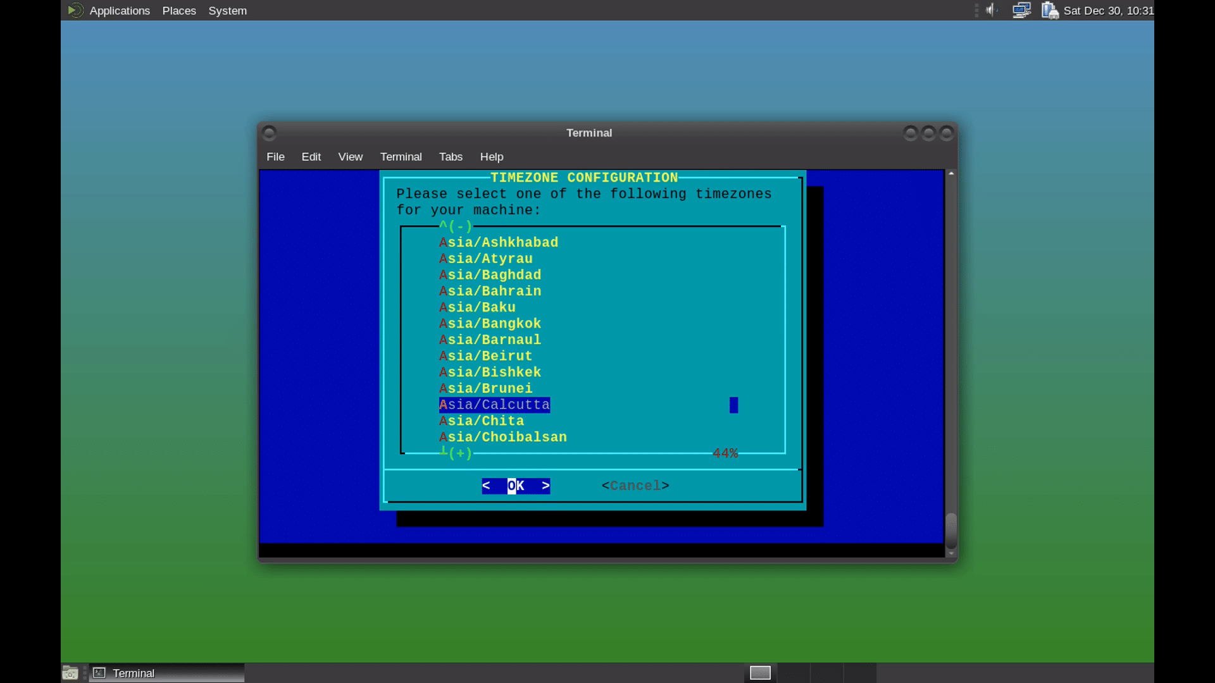The height and width of the screenshot is (683, 1215).
Task: Open the Terminal menu in menu bar
Action: 401,157
